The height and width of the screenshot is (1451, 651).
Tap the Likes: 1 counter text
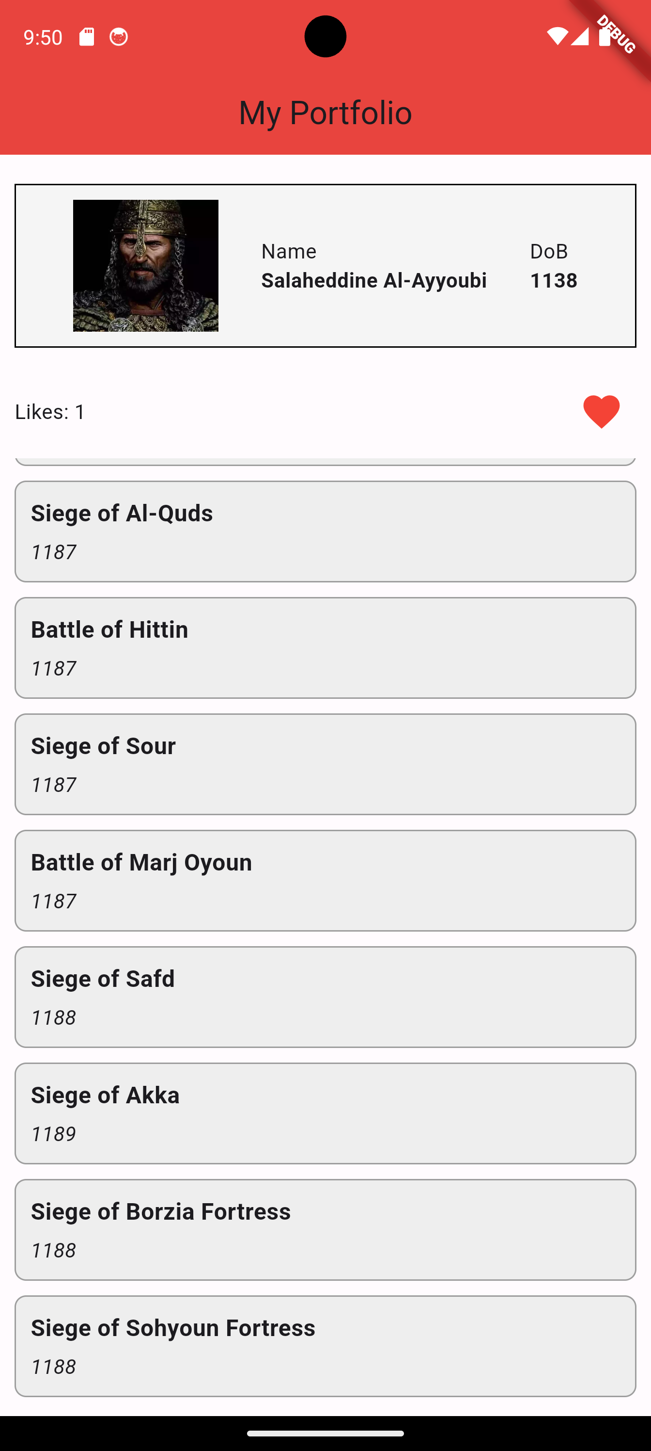point(50,412)
